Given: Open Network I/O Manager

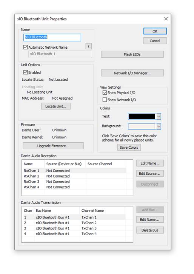Looking at the screenshot, I should [132, 73].
